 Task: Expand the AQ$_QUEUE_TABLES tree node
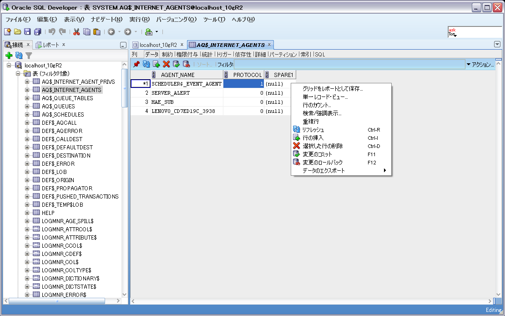coord(27,98)
